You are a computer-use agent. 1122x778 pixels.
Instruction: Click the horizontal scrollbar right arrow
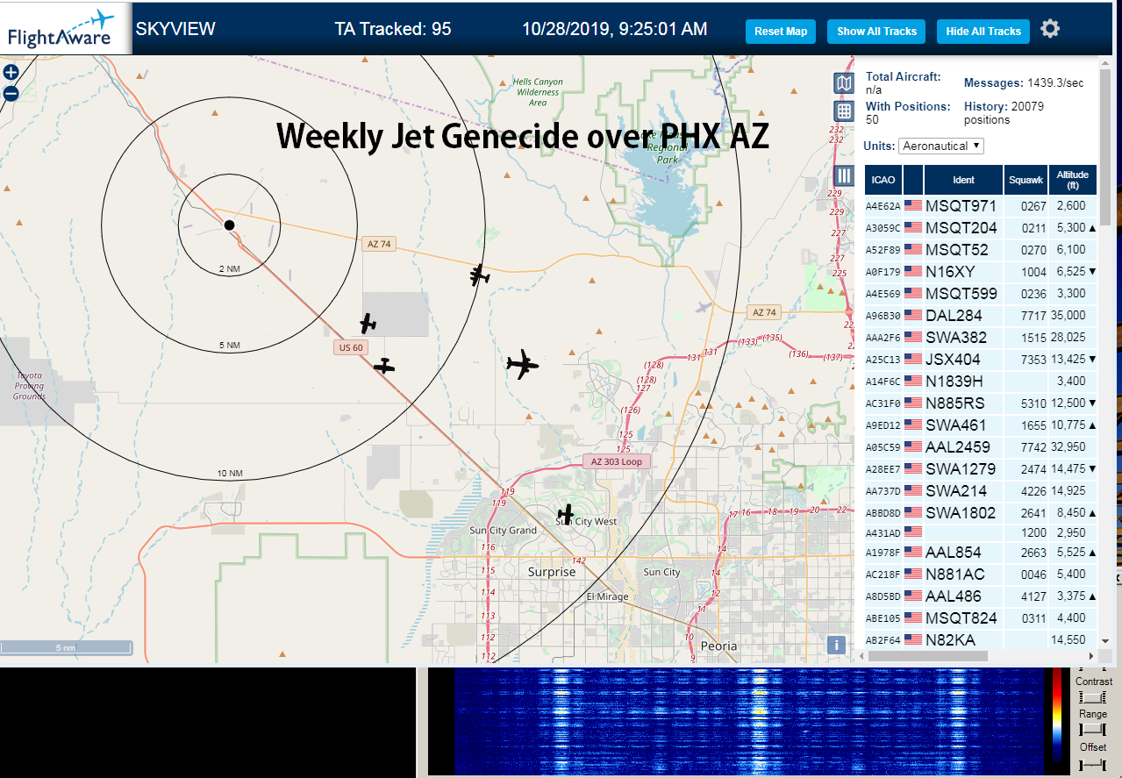pyautogui.click(x=1091, y=655)
